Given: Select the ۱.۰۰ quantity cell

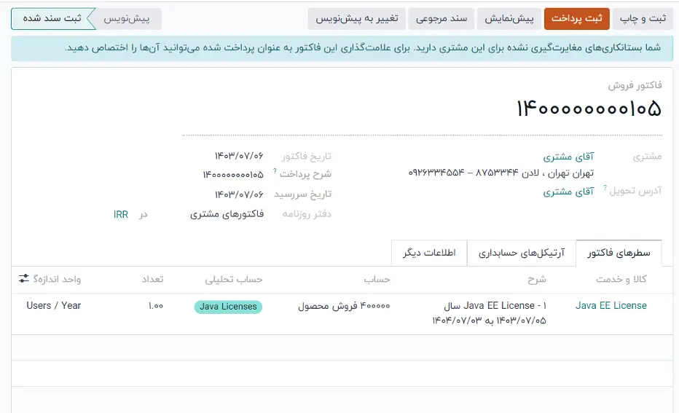Looking at the screenshot, I should click(155, 306).
